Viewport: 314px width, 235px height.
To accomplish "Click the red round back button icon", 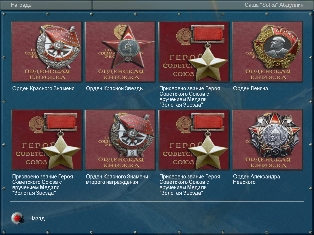I will [x=17, y=218].
